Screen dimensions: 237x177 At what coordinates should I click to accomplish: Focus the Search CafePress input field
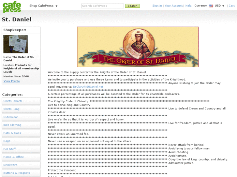102,6
